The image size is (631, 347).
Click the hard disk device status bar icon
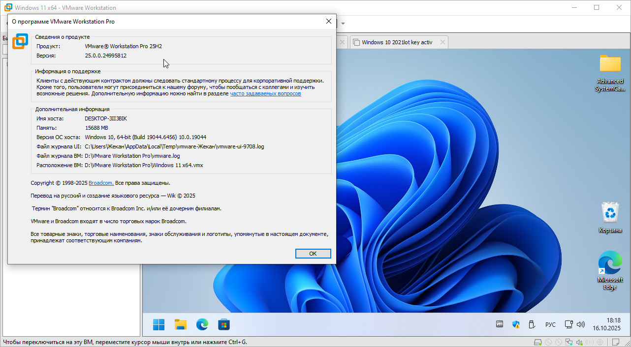point(539,342)
